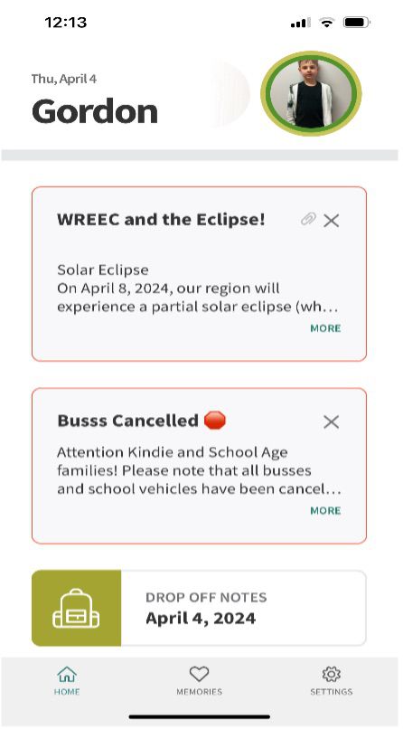The image size is (403, 729).
Task: Tap the Busss Cancelled heading
Action: [x=127, y=421]
